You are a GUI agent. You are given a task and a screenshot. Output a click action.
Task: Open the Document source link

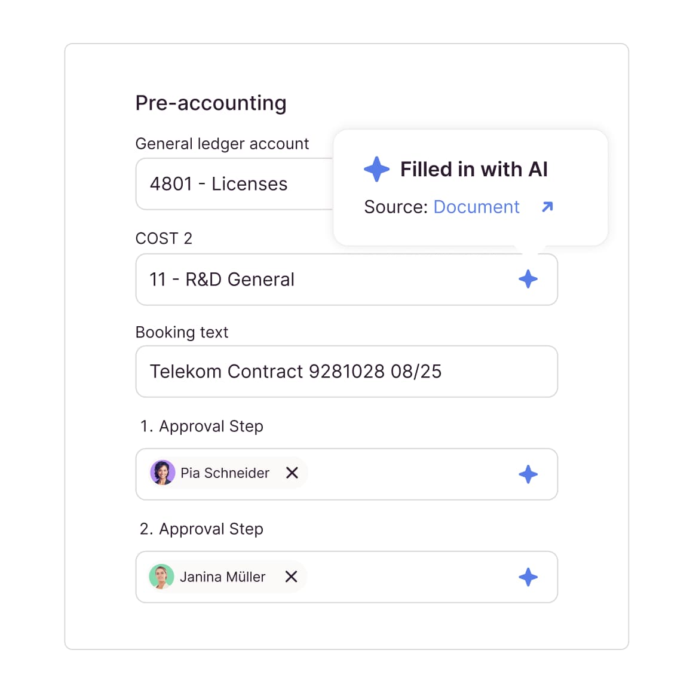tap(476, 207)
